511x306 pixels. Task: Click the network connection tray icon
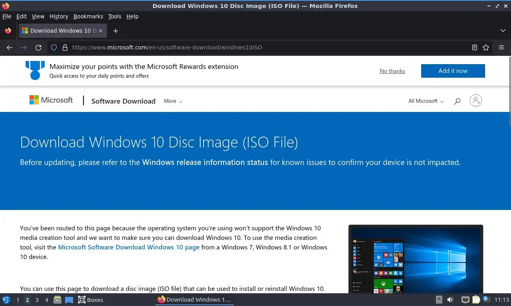pos(465,300)
